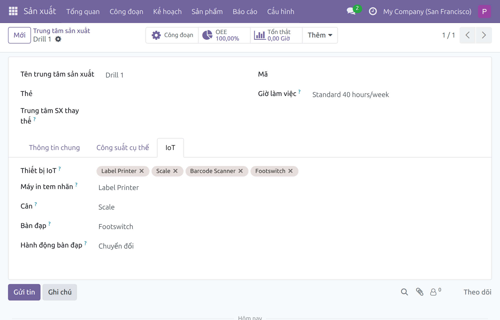Click the Gửi tin button
Viewport: 500px width, 320px height.
click(x=24, y=292)
